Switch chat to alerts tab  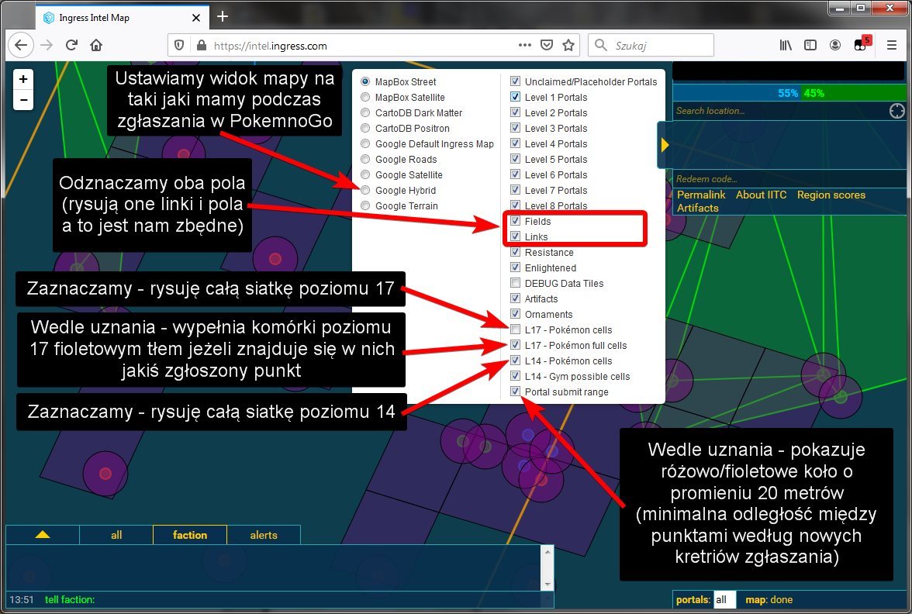264,534
